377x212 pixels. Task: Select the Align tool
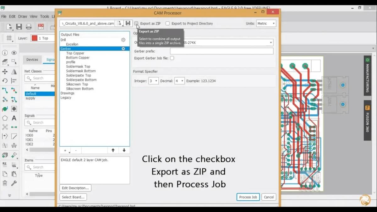[x=14, y=81]
